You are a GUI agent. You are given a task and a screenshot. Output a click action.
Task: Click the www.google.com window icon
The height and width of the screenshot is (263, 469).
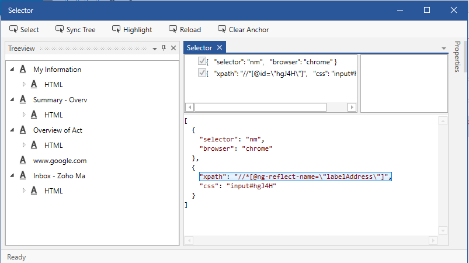[x=23, y=160]
